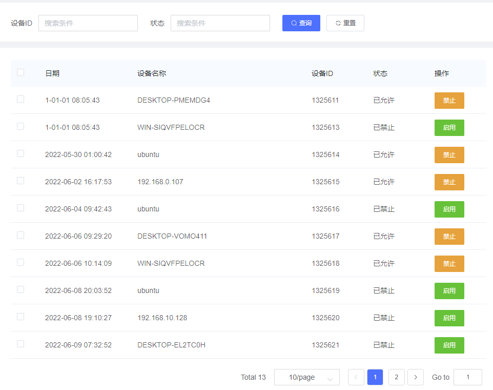493x390 pixels.
Task: Check the row for device ID 1325614
Action: point(20,153)
